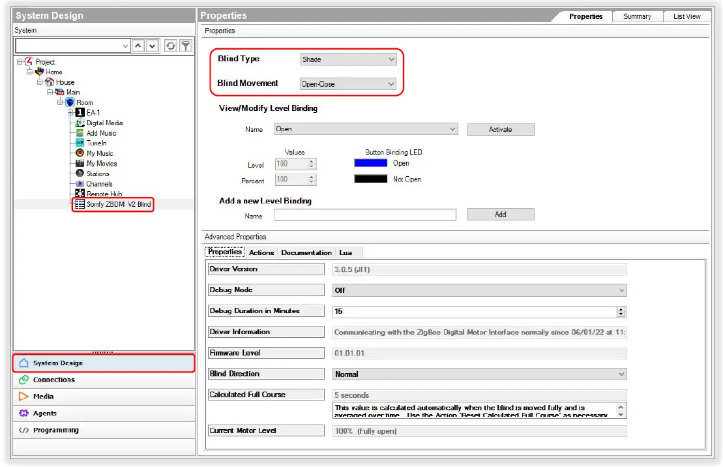Screen dimensions: 723x467
Task: Click the move down arrow icon
Action: coord(152,46)
